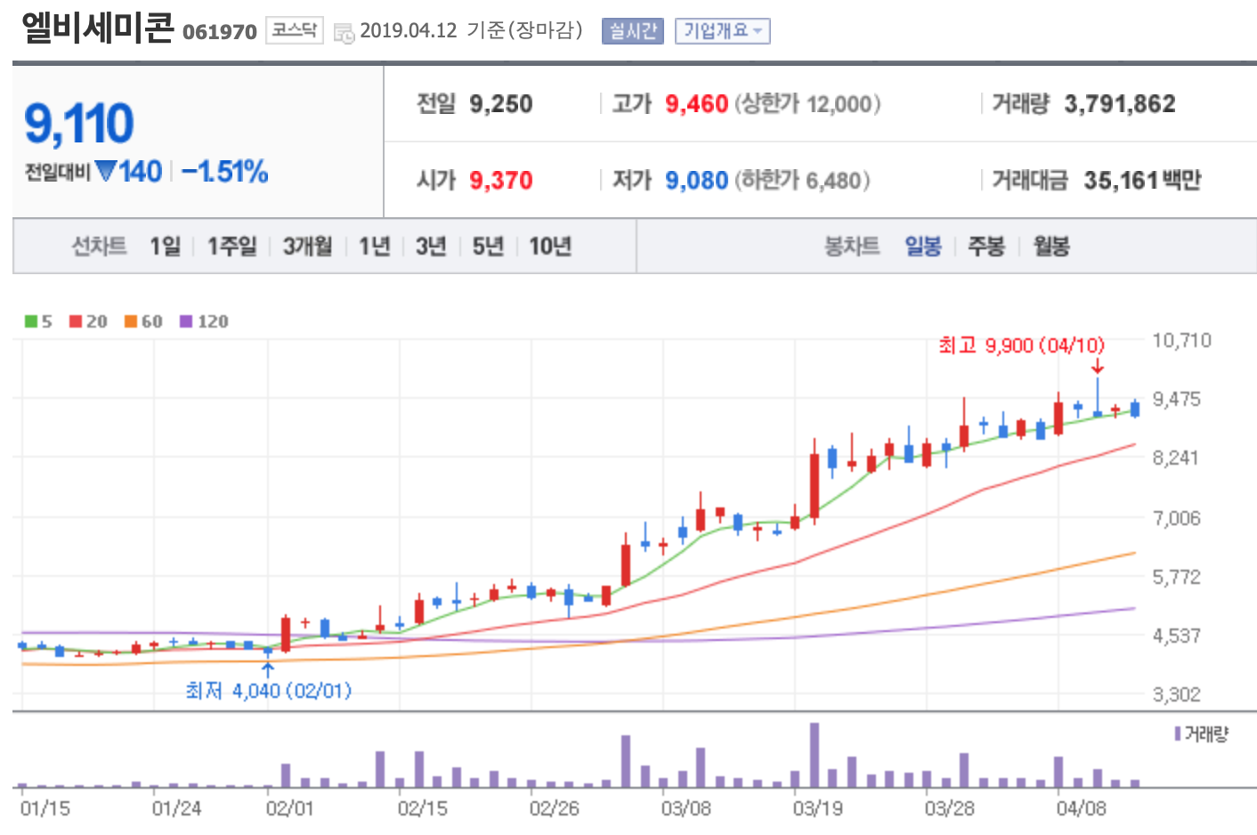Screen dimensions: 1257x835
Task: Click the calendar icon beside the date
Action: click(x=344, y=33)
